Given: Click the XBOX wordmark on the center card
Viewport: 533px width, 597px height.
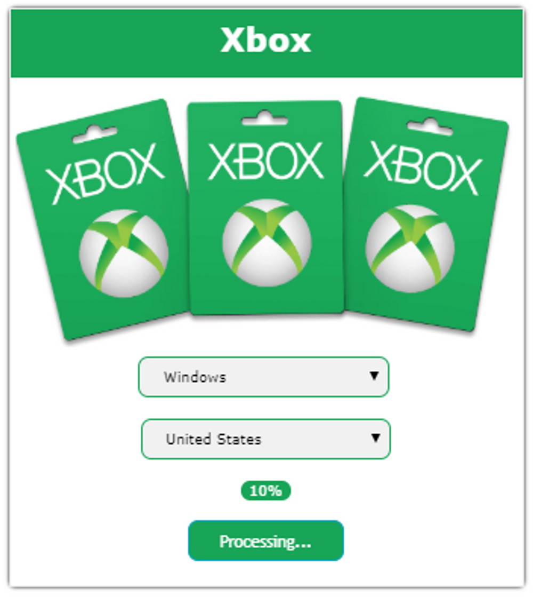Looking at the screenshot, I should point(265,161).
